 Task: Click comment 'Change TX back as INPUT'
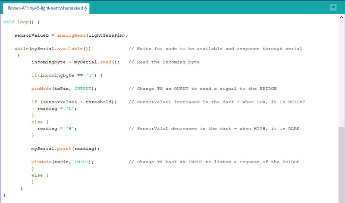click(x=169, y=162)
